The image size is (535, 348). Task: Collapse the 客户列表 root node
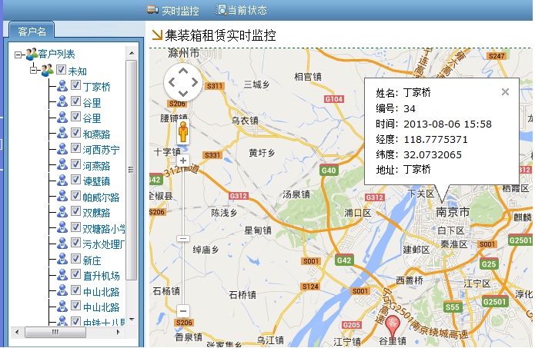point(18,55)
